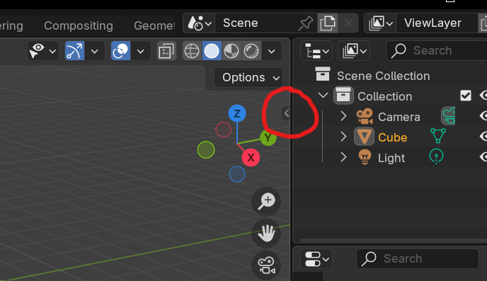Screen dimensions: 487x281
Task: Click the negative Z axis blue circle
Action: [x=237, y=174]
